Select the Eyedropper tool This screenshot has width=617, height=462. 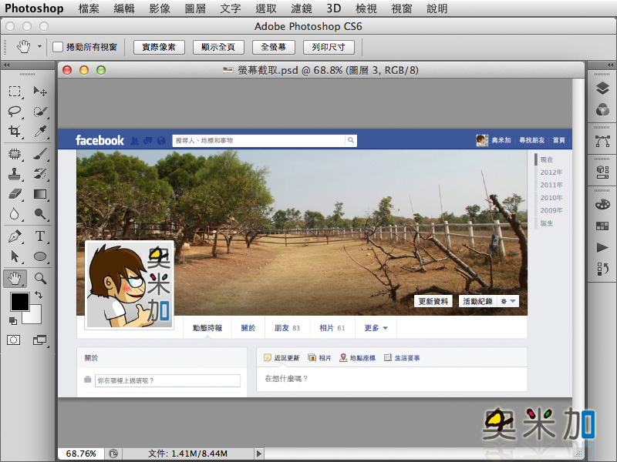(40, 131)
